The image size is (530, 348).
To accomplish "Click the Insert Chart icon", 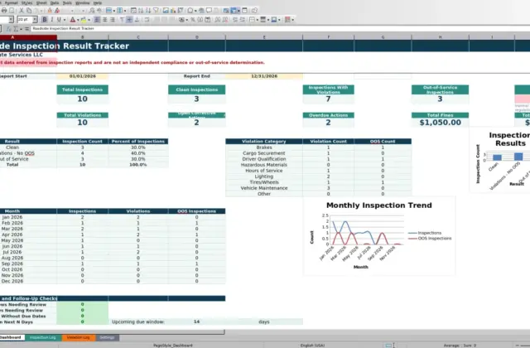I will pos(173,11).
